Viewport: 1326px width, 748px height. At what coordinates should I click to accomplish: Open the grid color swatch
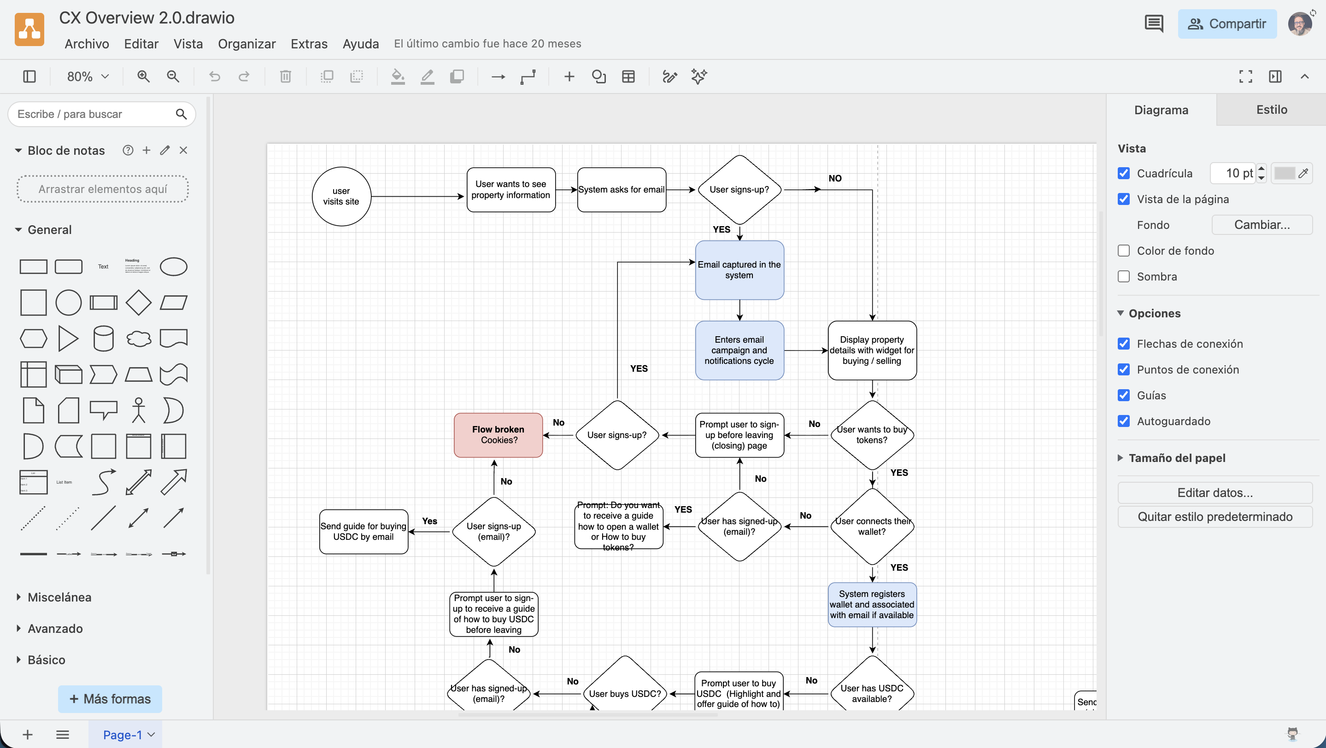1291,173
